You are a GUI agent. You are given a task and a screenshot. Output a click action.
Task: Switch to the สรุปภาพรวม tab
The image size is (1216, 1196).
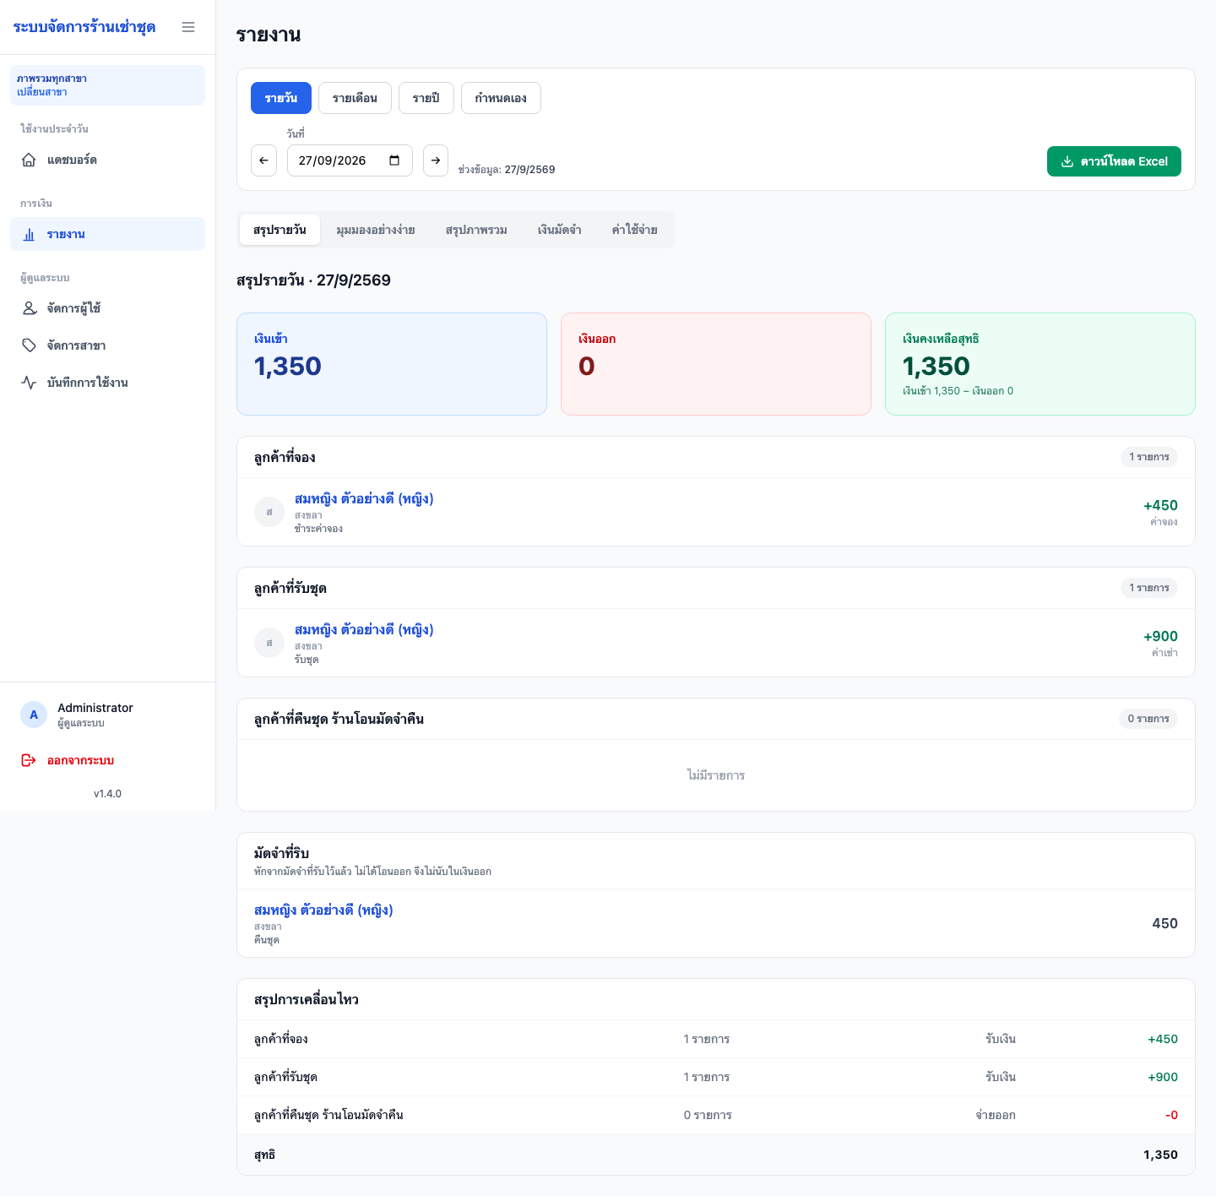pyautogui.click(x=476, y=230)
